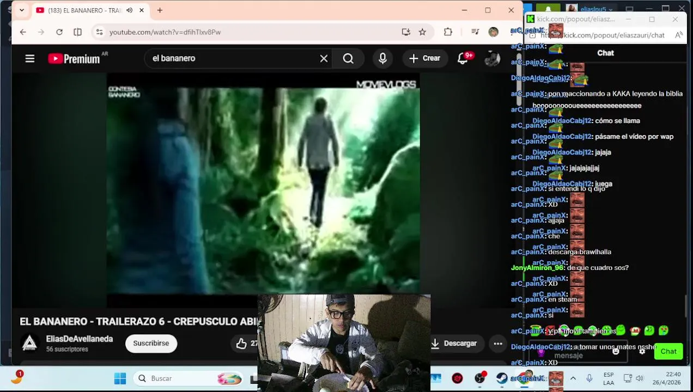Click the Kick chat header 'Chat'
The image size is (693, 392).
pos(605,53)
